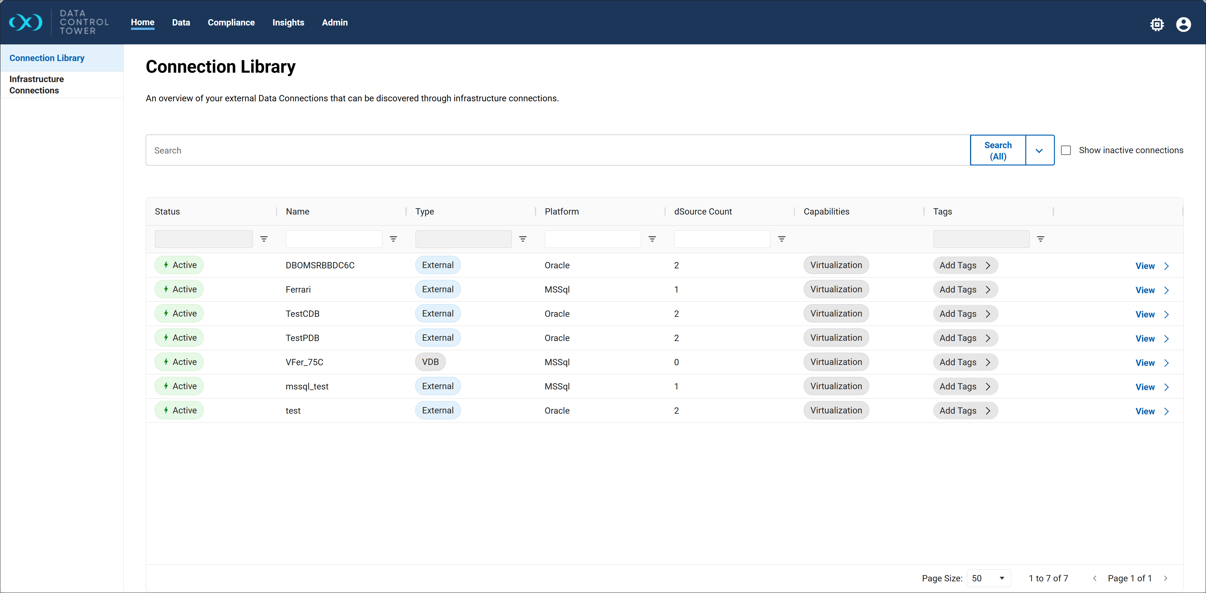Expand the Search (All) dropdown arrow
The image size is (1206, 593).
[x=1039, y=151]
